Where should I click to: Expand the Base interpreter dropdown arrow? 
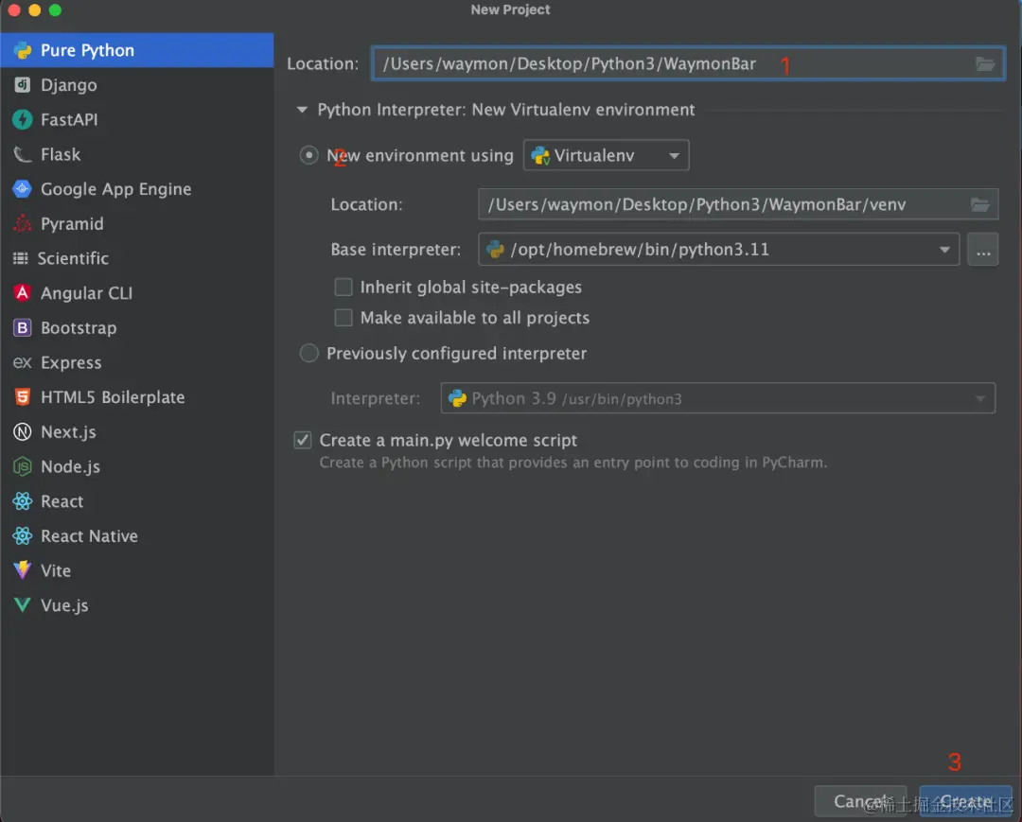coord(943,250)
